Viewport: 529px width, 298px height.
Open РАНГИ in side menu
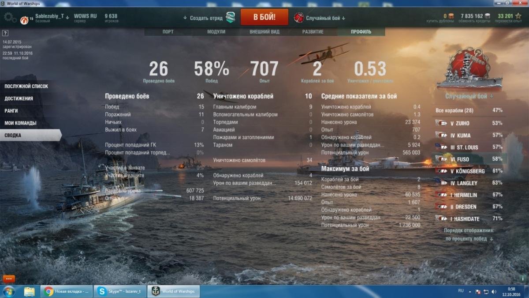(x=11, y=111)
